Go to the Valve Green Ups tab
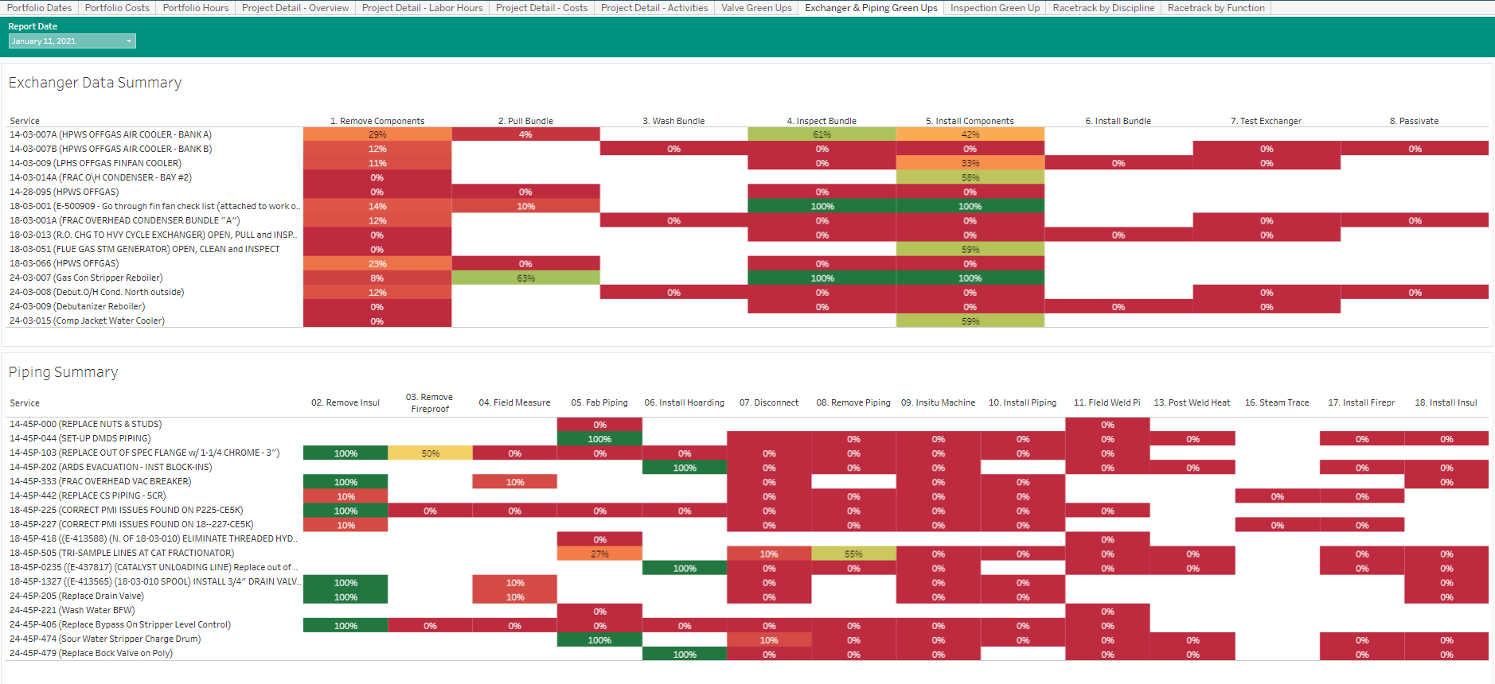The image size is (1495, 684). [756, 8]
